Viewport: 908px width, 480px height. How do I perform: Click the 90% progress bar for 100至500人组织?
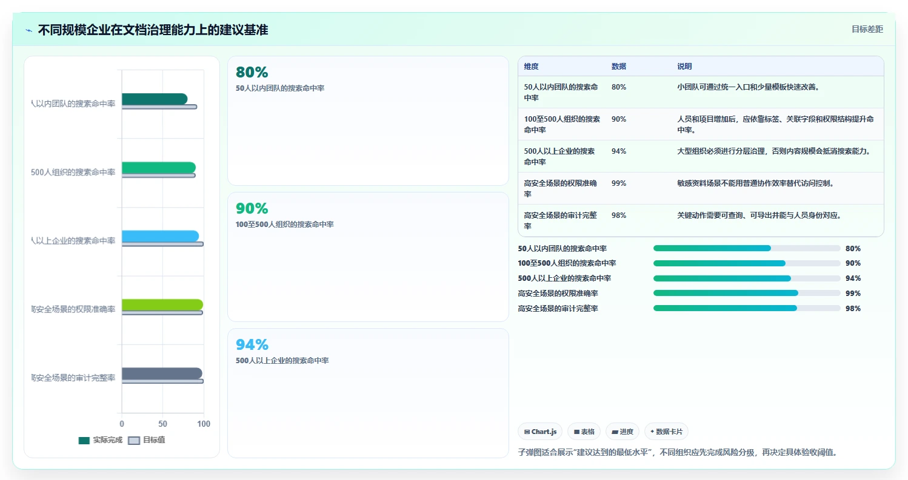747,263
